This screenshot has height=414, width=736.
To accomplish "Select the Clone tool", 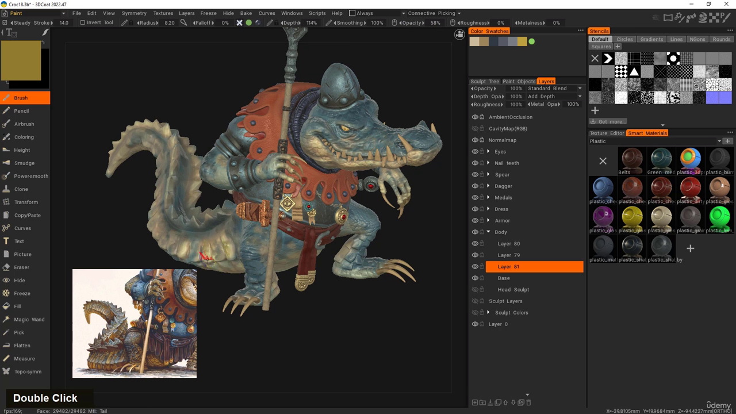I will pyautogui.click(x=25, y=189).
